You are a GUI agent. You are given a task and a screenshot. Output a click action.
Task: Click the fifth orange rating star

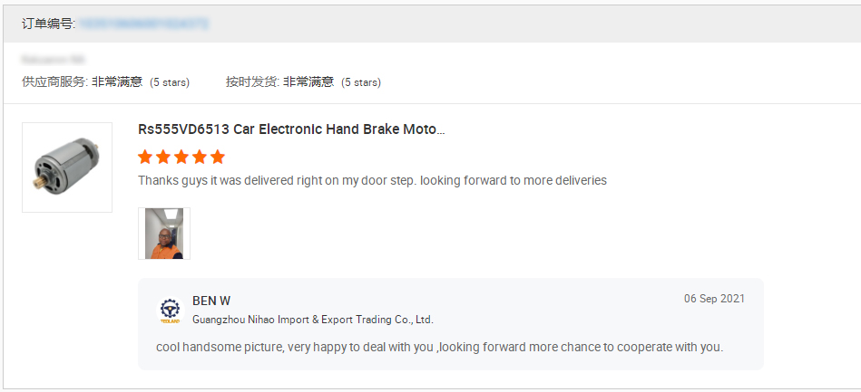218,157
